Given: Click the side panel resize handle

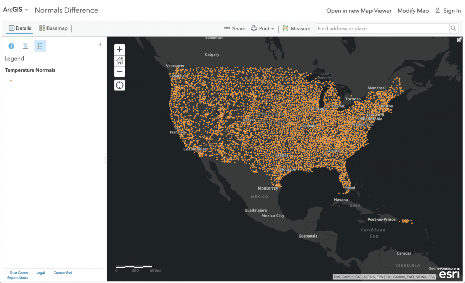Looking at the screenshot, I should point(105,160).
